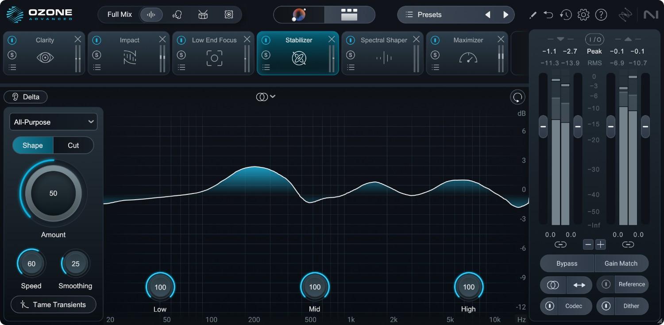Expand the channel mode chevron above the graph
This screenshot has width=664, height=325.
click(x=273, y=97)
